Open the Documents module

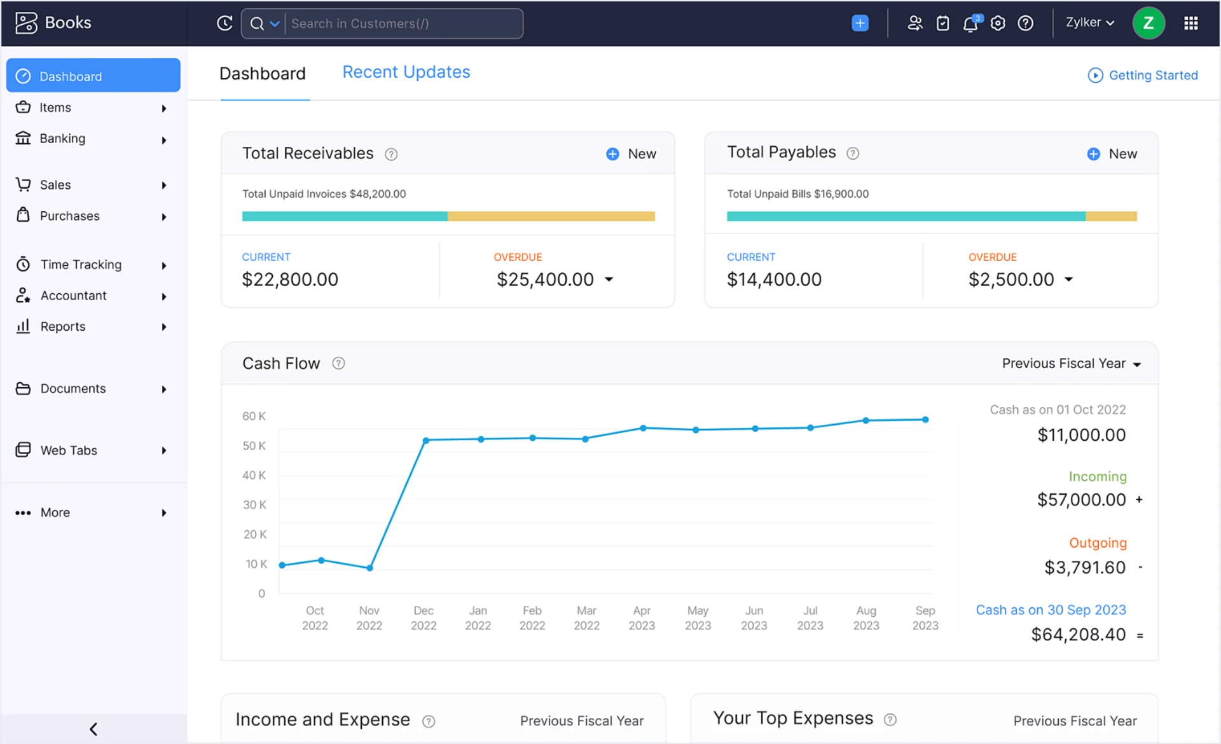[72, 388]
